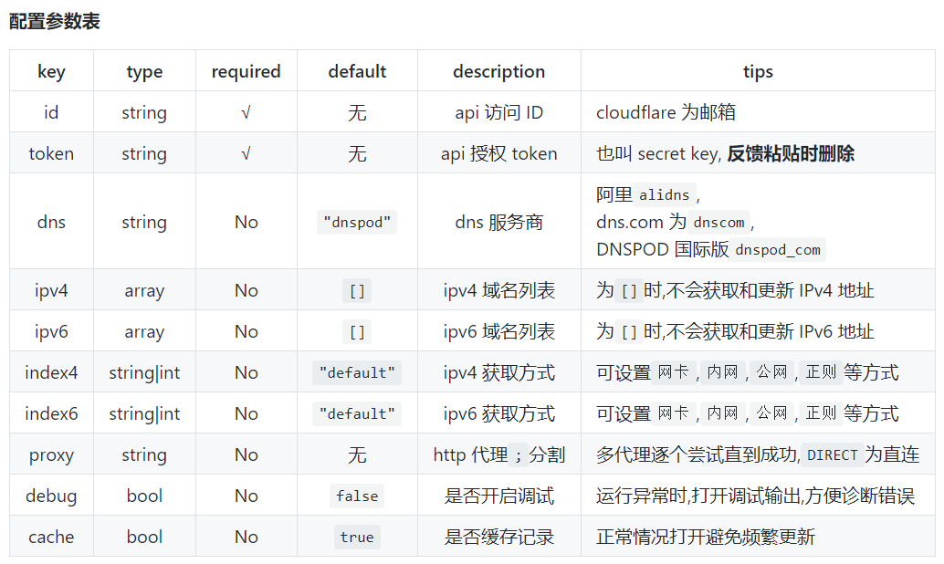This screenshot has width=944, height=564.
Task: Select the 'id' key cell
Action: [x=51, y=112]
